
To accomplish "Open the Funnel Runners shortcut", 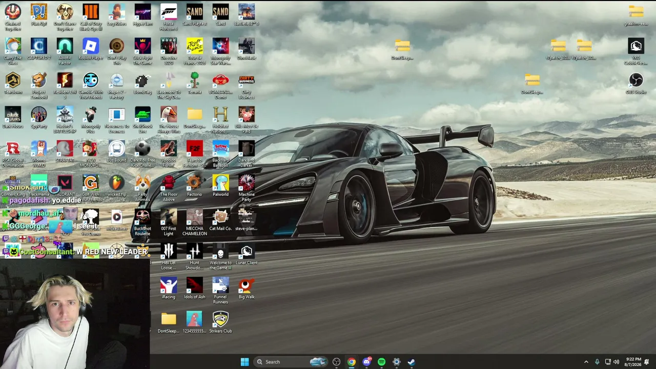I will [x=220, y=291].
